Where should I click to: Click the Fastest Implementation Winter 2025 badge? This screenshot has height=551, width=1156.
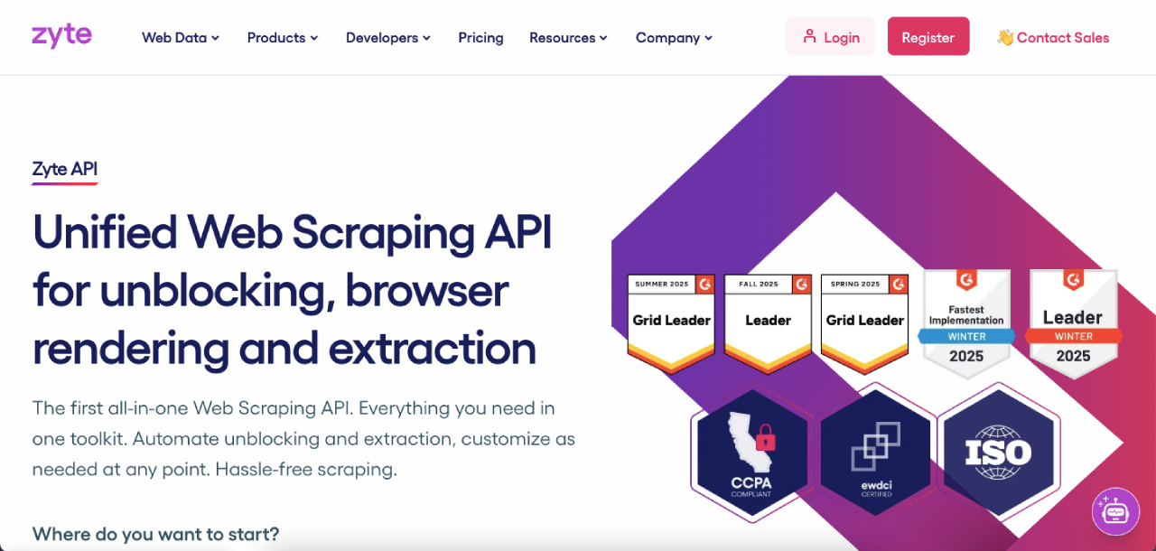(x=965, y=323)
